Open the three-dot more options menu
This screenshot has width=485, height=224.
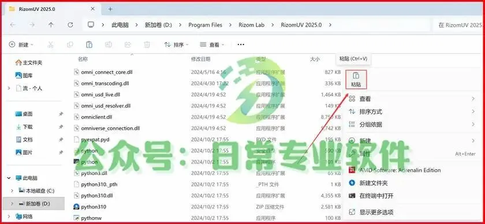click(241, 45)
